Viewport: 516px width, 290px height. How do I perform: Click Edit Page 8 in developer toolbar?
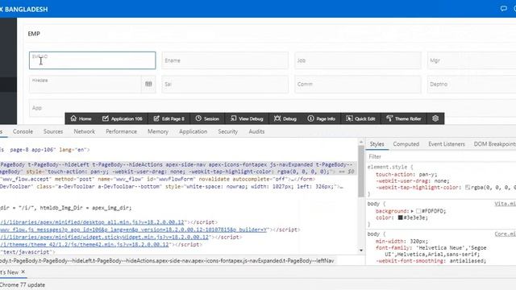(x=169, y=118)
